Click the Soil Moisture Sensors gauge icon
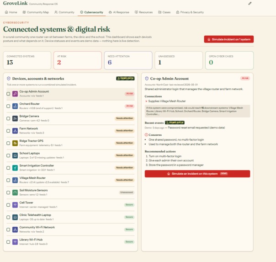This screenshot has width=276, height=262. coord(15,192)
